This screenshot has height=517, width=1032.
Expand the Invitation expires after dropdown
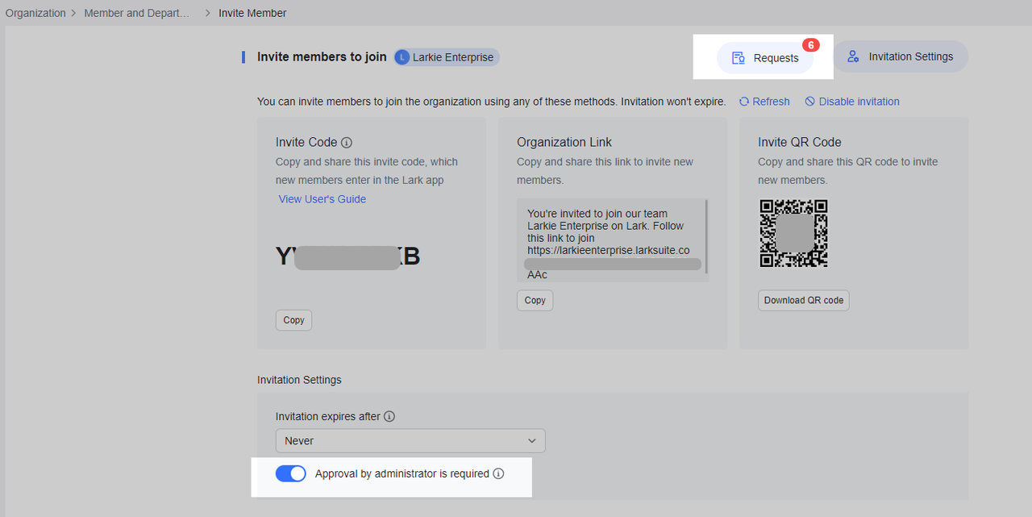click(x=410, y=441)
